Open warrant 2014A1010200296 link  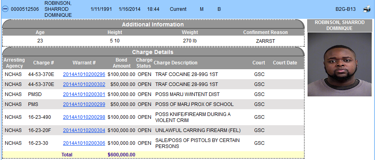(84, 74)
